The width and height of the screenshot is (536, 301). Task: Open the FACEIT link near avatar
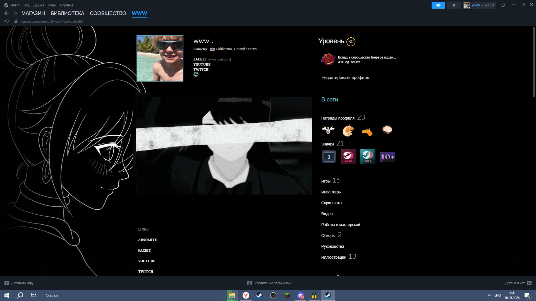pyautogui.click(x=200, y=59)
